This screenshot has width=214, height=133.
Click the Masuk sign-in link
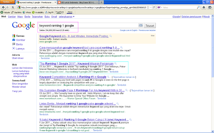(x=206, y=17)
